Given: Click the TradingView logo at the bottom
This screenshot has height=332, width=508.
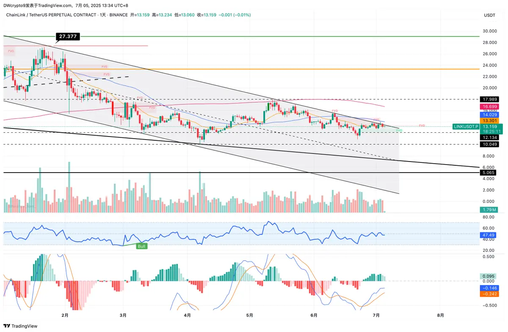Looking at the screenshot, I should [x=20, y=326].
